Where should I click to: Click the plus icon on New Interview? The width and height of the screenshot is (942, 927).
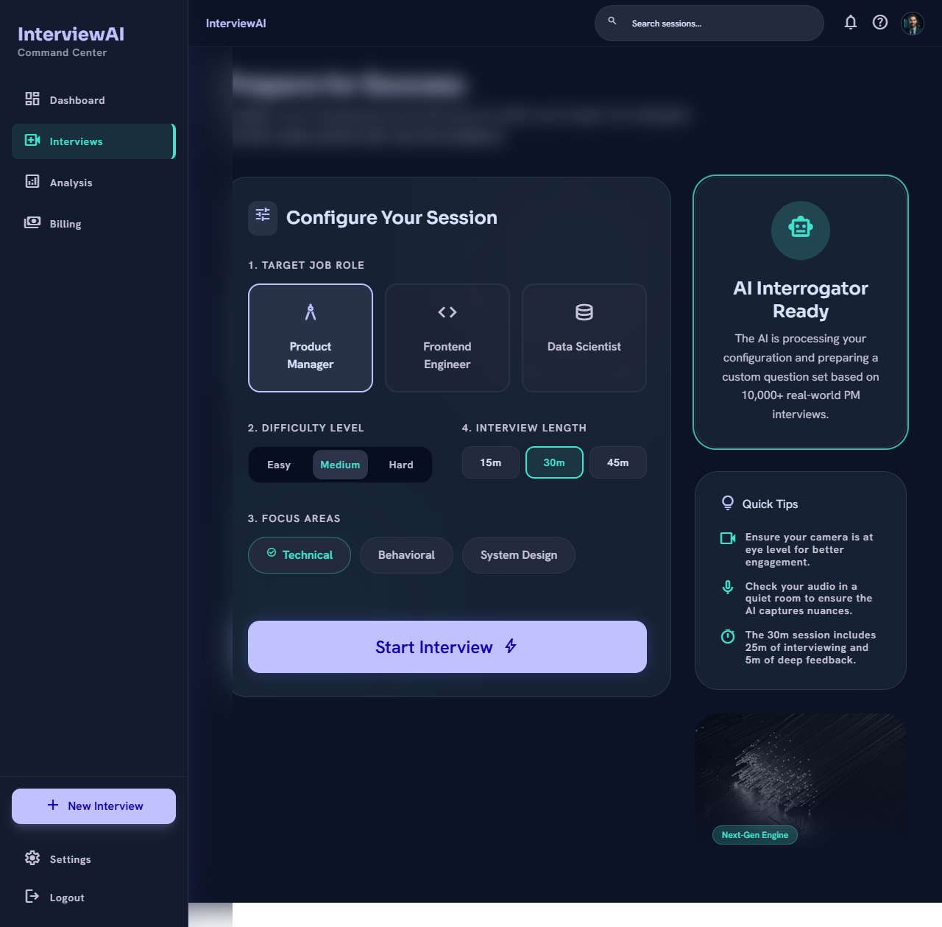(x=53, y=806)
